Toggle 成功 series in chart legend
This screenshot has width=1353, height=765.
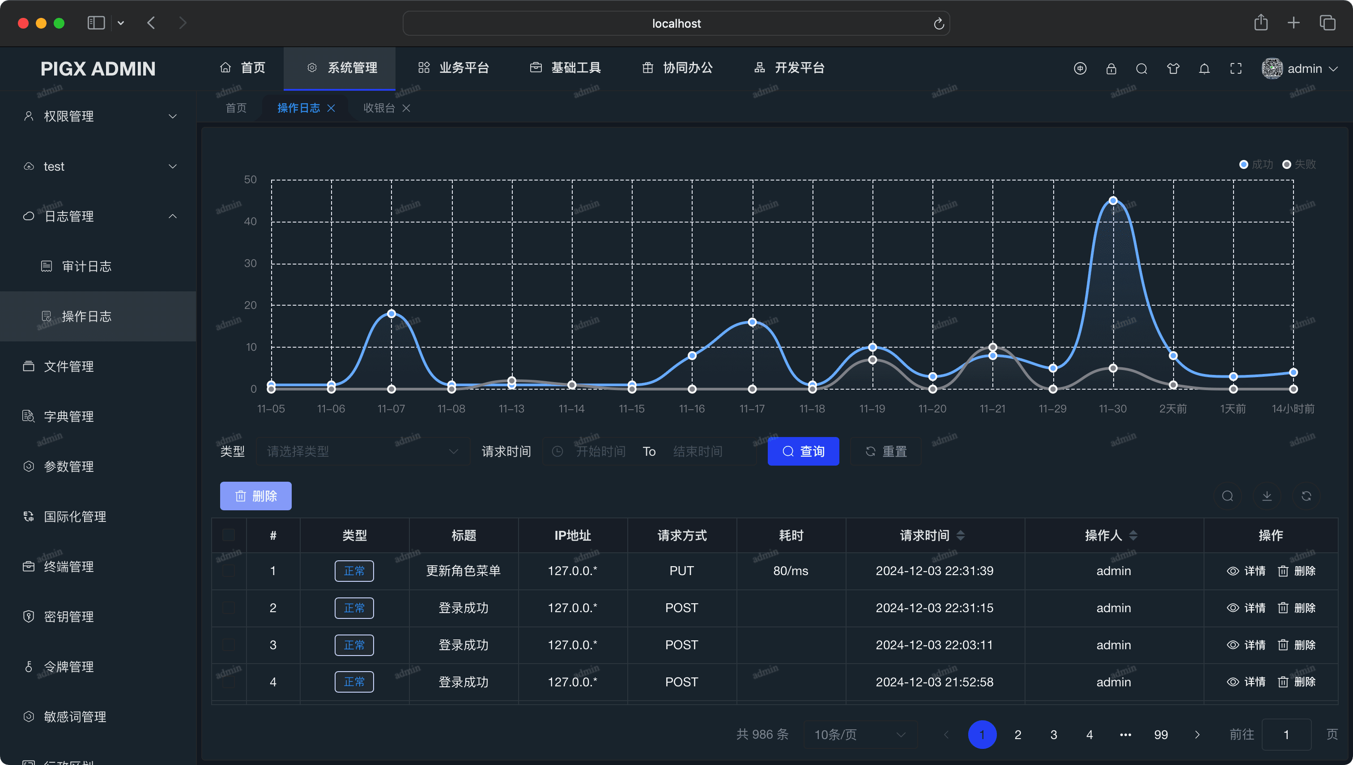pos(1255,164)
